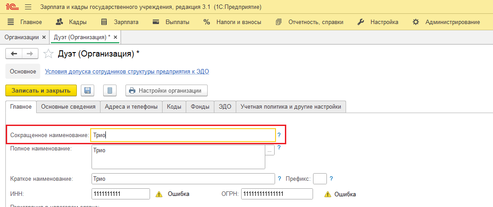Show help for Сокращенное наименование field
Viewport: 493px width, 207px height.
click(x=279, y=135)
